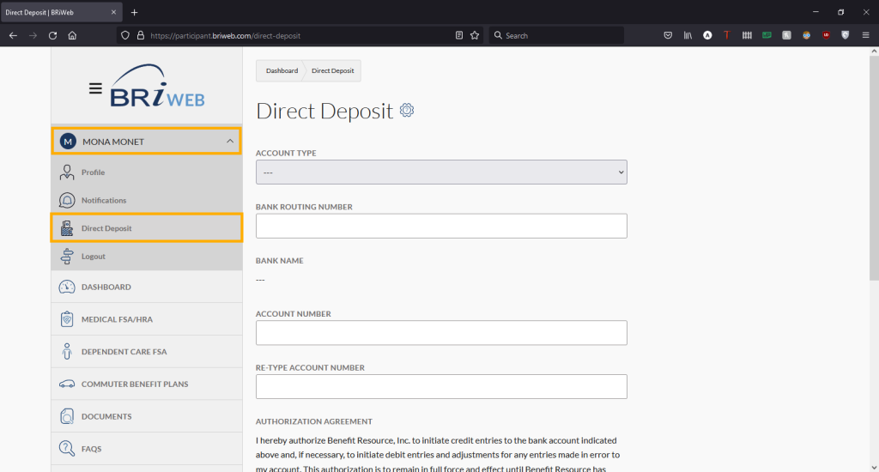This screenshot has height=472, width=879.
Task: Click the Dependent Care FSA person icon
Action: [x=67, y=352]
